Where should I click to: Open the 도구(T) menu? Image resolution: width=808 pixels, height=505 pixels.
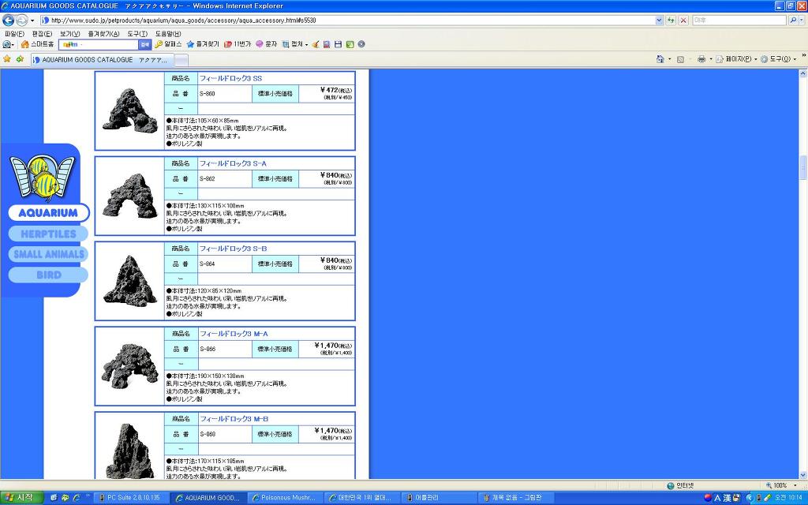pyautogui.click(x=137, y=33)
